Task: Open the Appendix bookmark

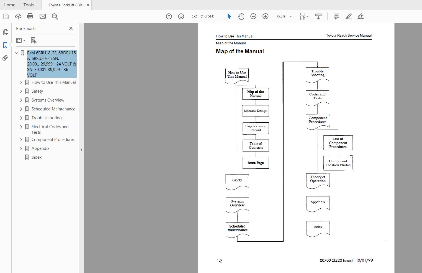Action: pyautogui.click(x=40, y=148)
